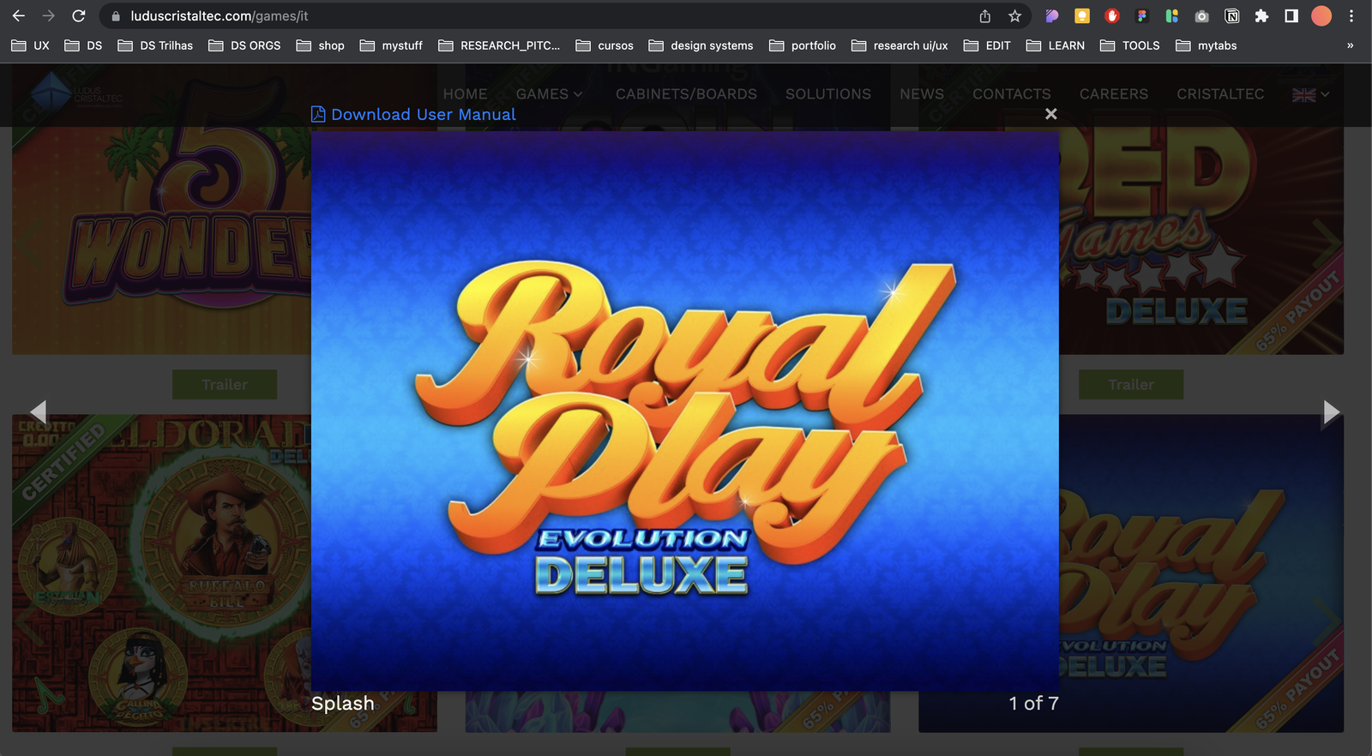Viewport: 1372px width, 756px height.
Task: Open the Chrome three-dot menu
Action: [1351, 16]
